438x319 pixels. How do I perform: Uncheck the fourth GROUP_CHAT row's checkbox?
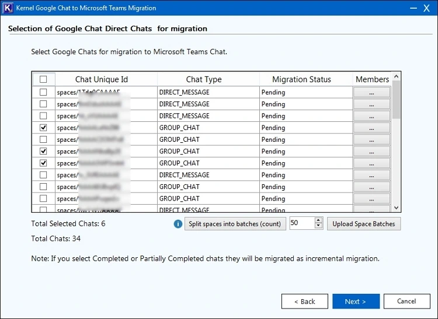click(43, 163)
